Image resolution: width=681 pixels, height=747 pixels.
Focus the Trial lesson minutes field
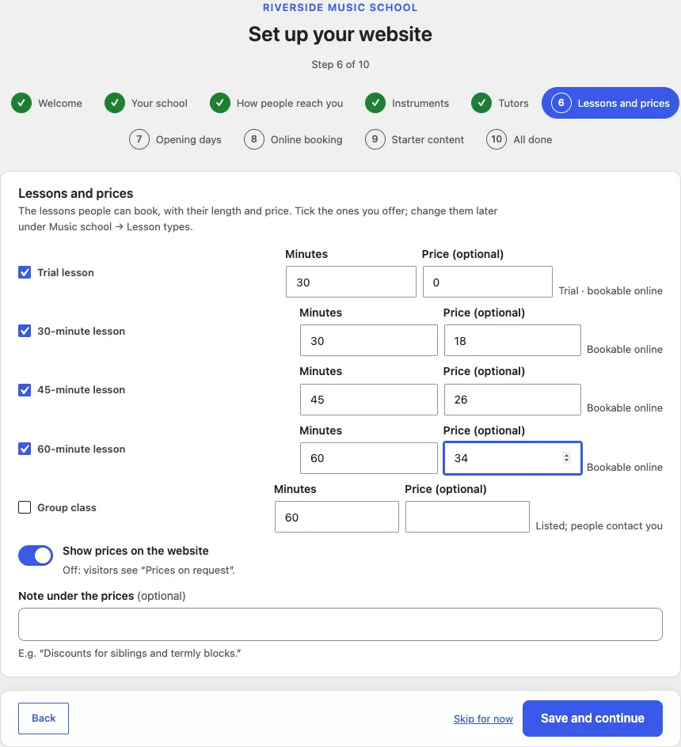[351, 282]
